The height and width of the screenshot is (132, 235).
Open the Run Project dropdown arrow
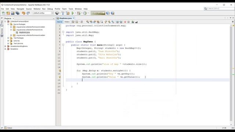click(x=75, y=13)
